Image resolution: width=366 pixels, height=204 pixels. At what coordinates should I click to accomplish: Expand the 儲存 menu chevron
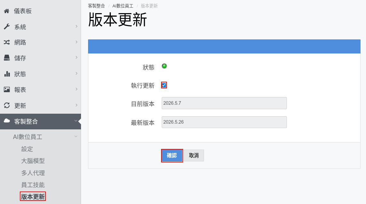click(76, 57)
